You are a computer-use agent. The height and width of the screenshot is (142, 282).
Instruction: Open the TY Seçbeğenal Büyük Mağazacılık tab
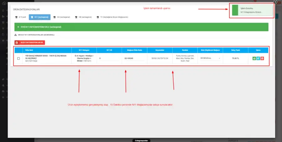112,17
